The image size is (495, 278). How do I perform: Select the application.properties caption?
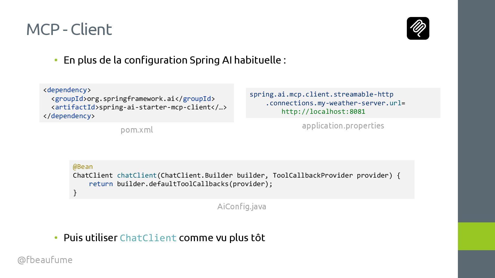[343, 126]
